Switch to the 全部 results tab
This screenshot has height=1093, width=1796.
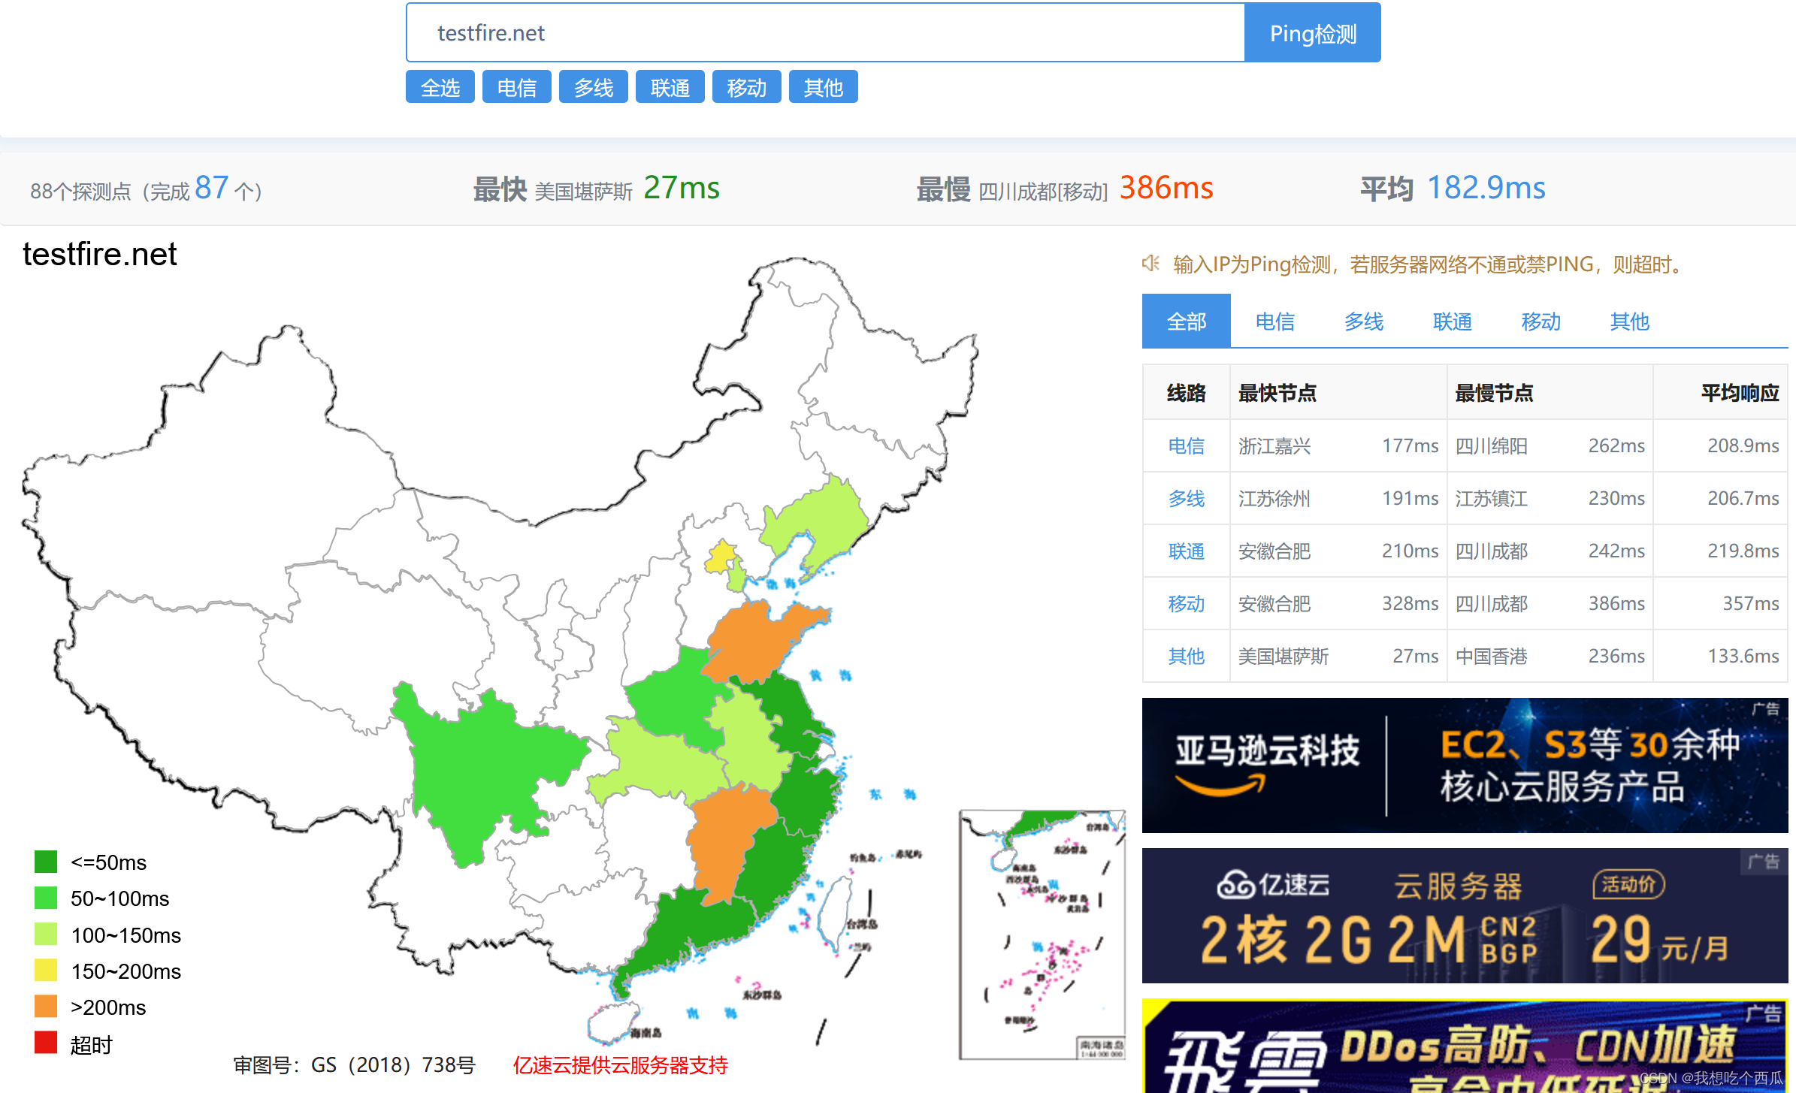(1186, 322)
